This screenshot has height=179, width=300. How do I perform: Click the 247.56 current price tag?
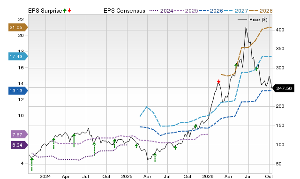[283, 89]
